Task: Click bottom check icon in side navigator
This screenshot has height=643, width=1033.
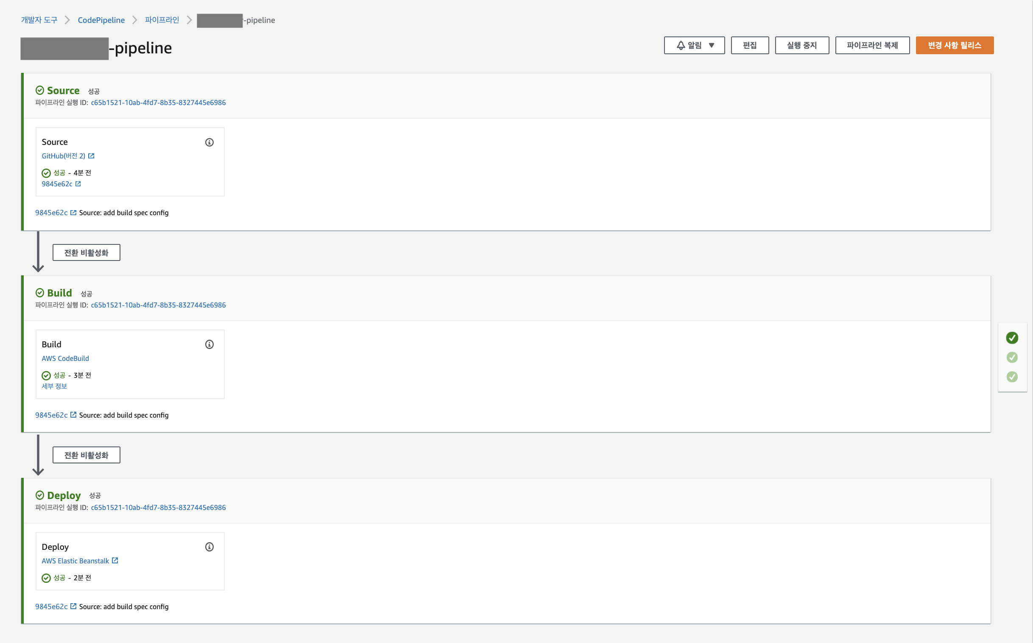Action: point(1012,377)
